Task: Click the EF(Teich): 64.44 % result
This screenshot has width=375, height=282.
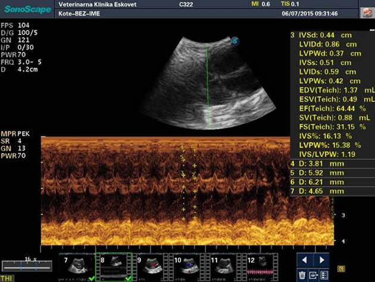Action: pos(332,109)
